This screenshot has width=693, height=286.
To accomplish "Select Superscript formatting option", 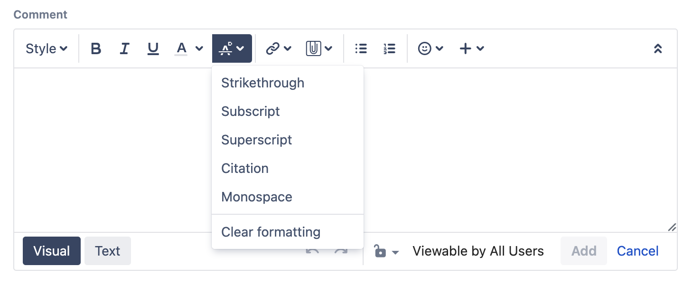I will coord(288,140).
